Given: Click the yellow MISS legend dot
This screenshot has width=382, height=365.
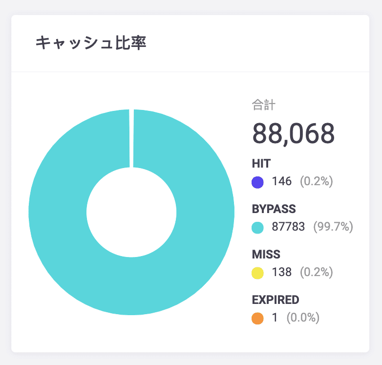Looking at the screenshot, I should coord(257,273).
